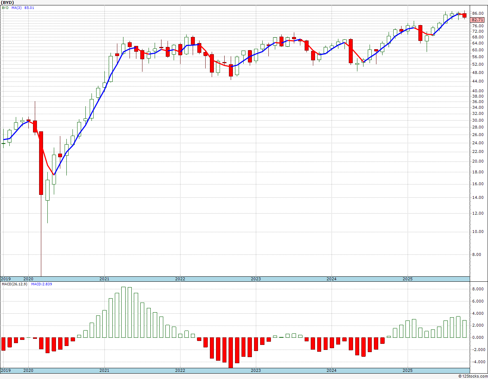Viewport: 488px width, 379px height.
Task: Click the 0.000 MACD axis label
Action: click(478, 337)
